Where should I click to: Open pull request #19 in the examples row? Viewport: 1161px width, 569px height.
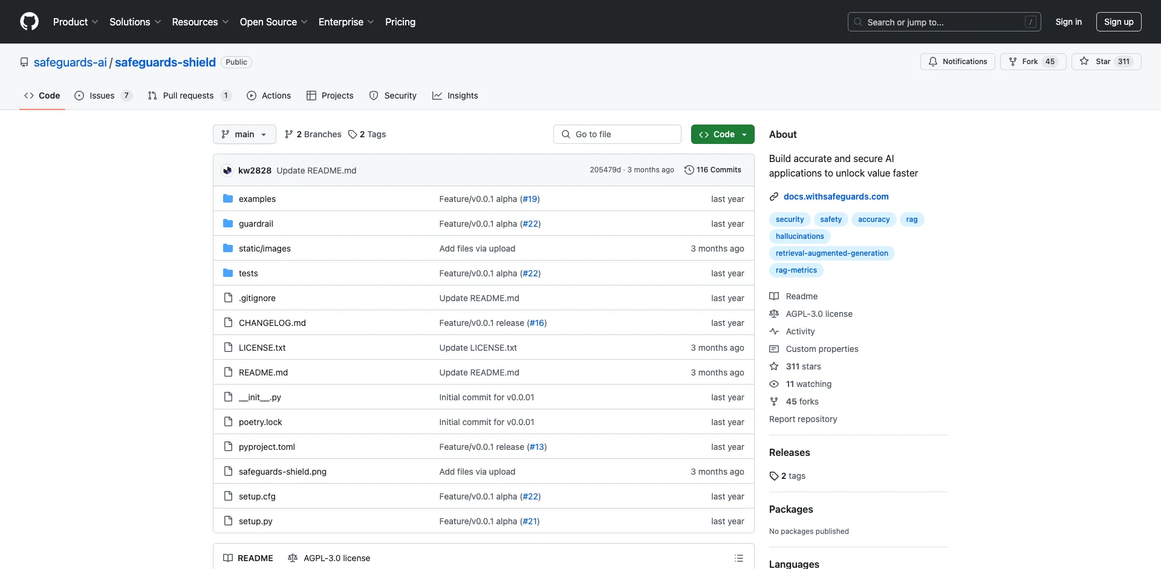(x=530, y=199)
